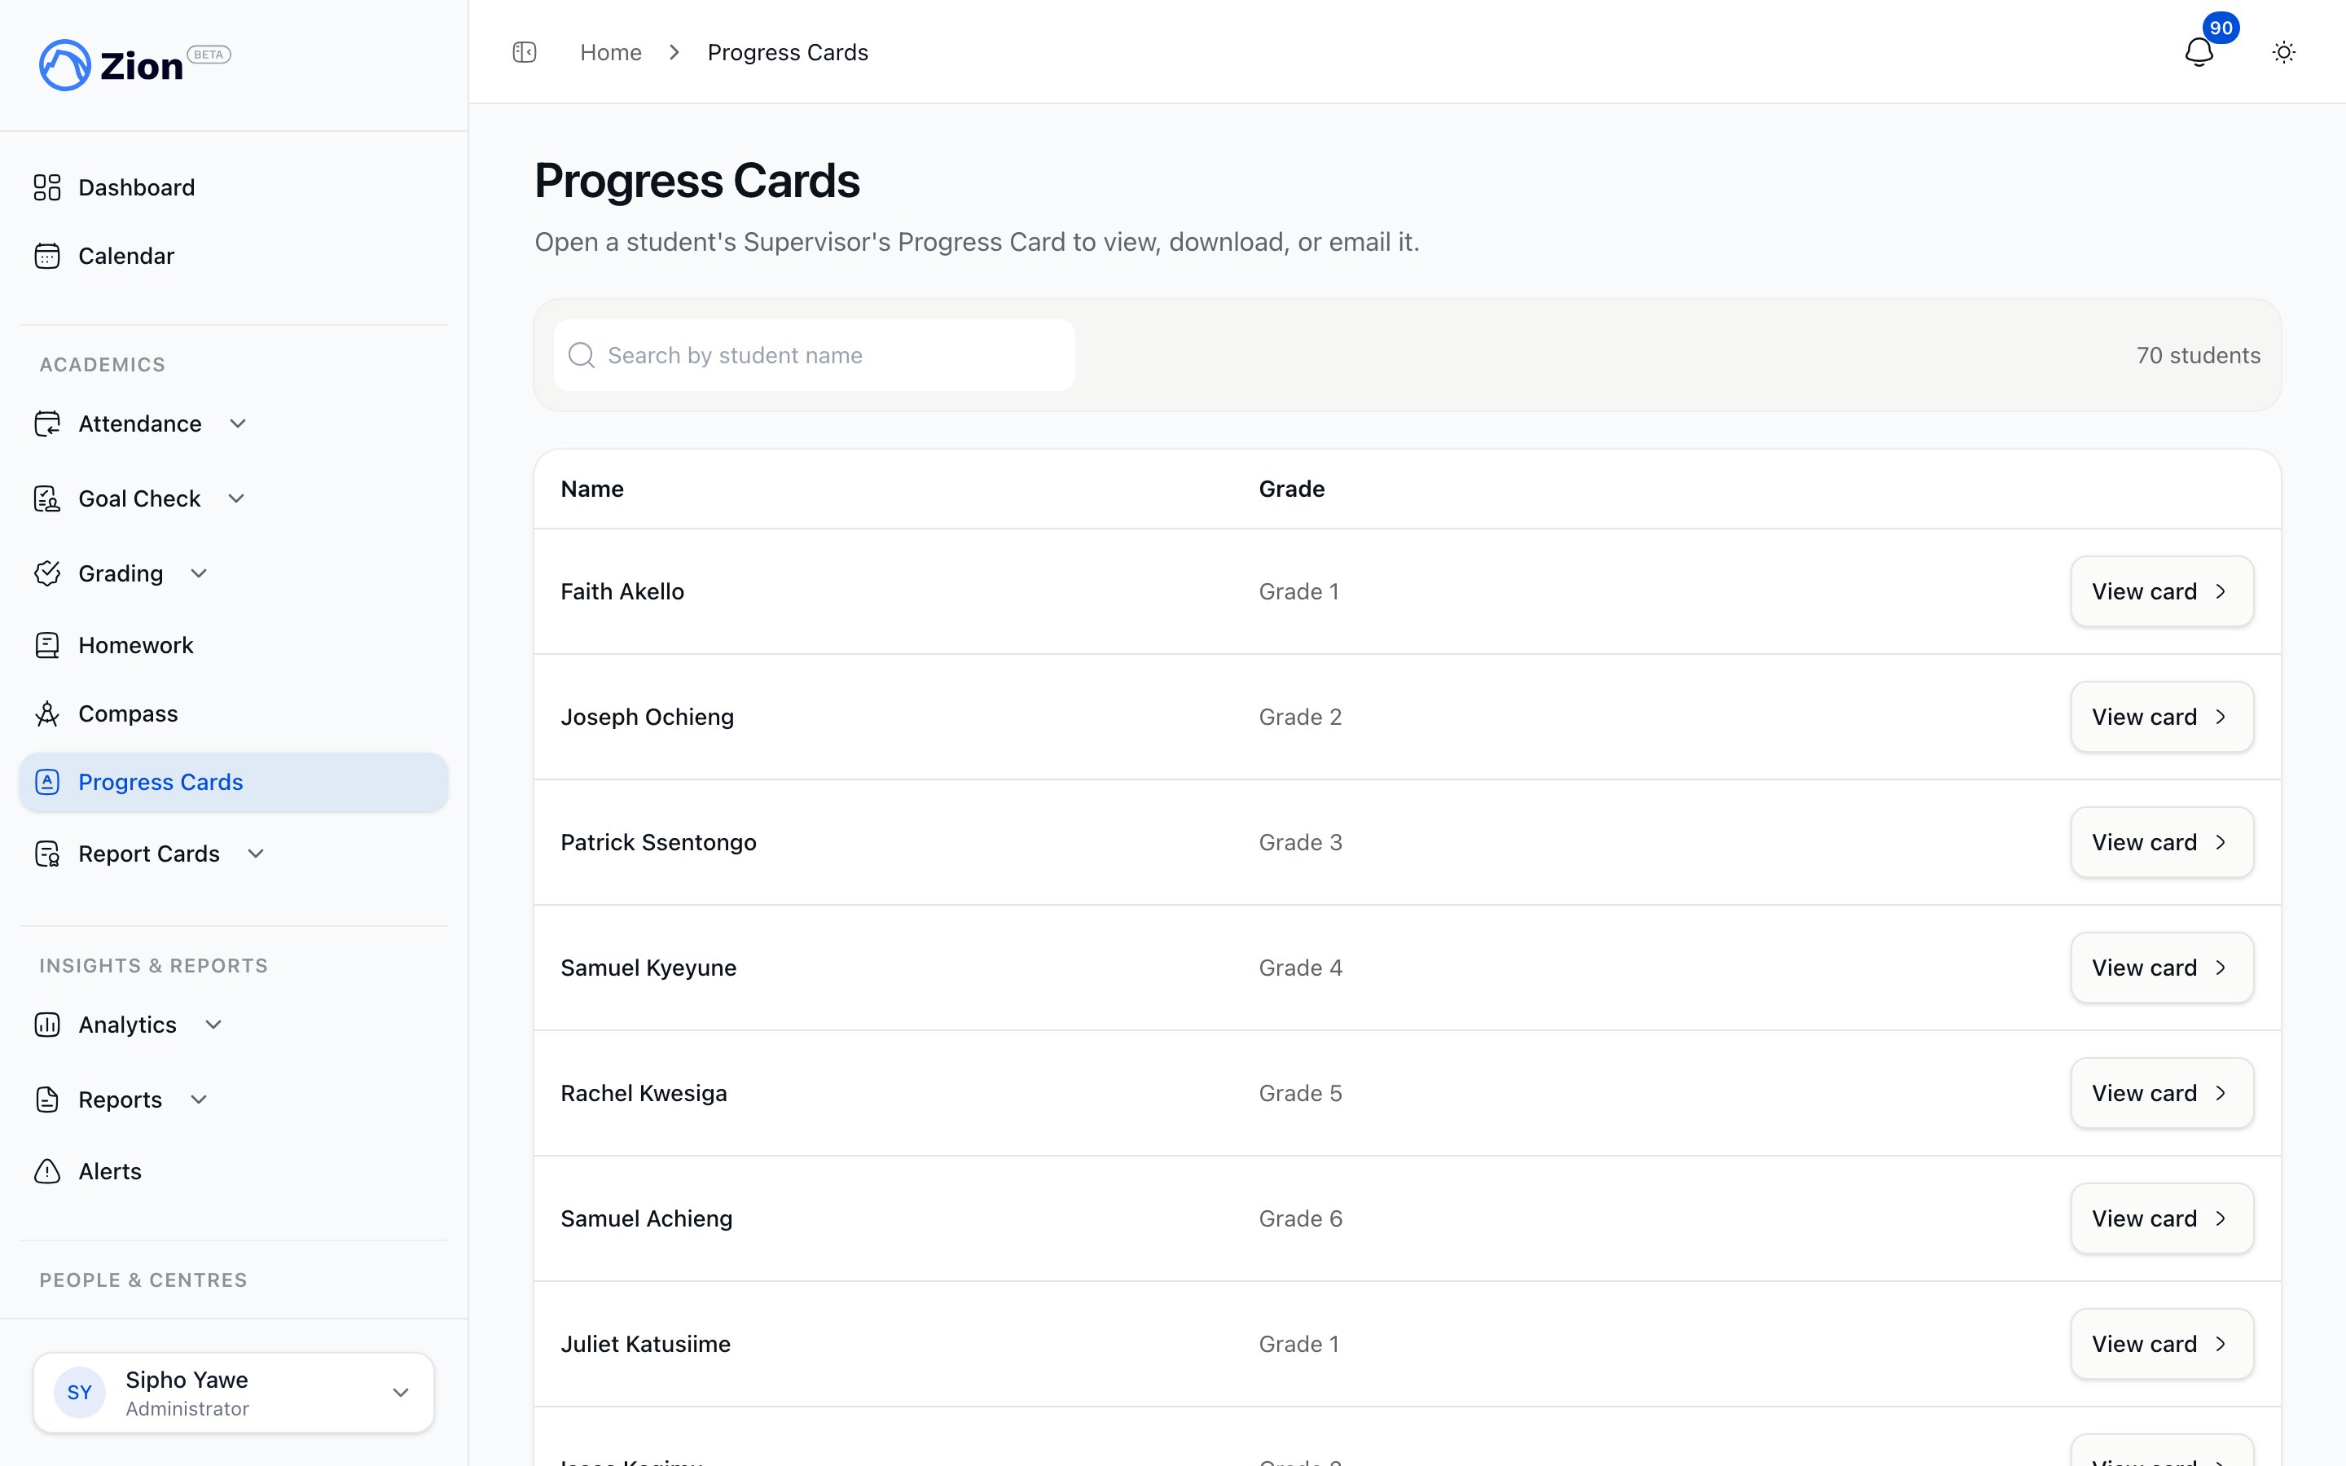Click the name Juliet Katusiime
Viewport: 2346px width, 1466px height.
tap(646, 1344)
